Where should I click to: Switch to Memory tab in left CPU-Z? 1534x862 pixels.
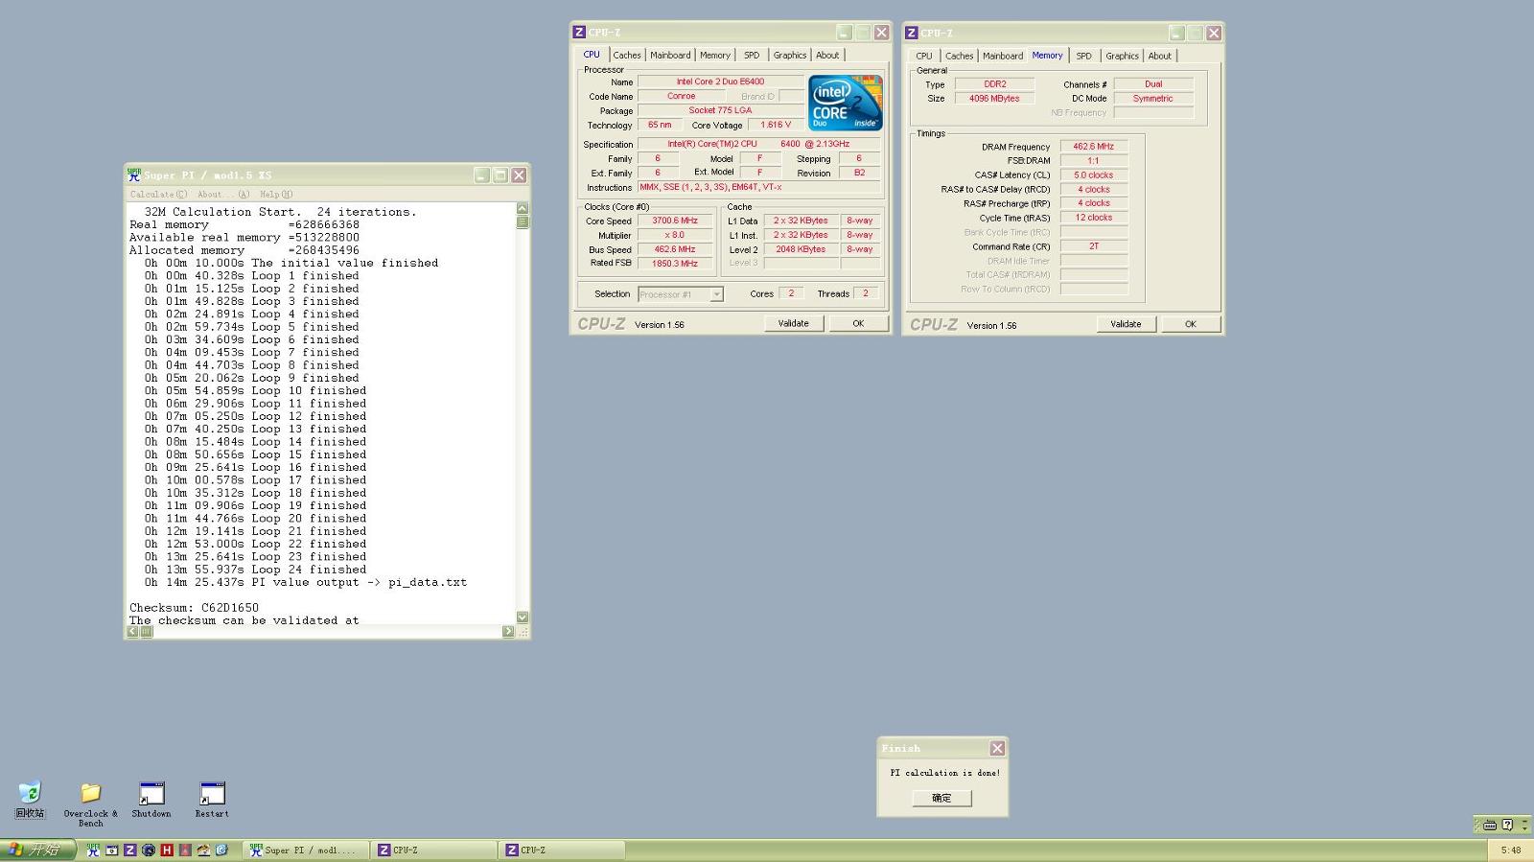(715, 55)
